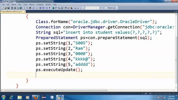Click the Find incrementally input field

click(92, 8)
